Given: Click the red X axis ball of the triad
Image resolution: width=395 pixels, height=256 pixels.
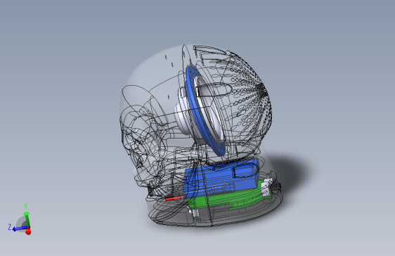Looking at the screenshot, I should 28,231.
